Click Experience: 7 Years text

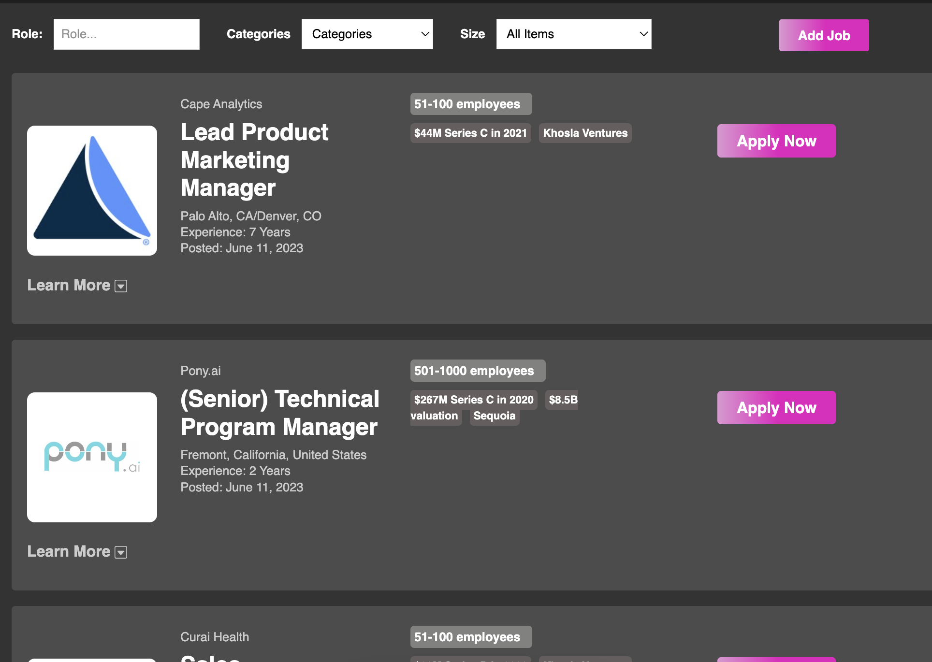[235, 232]
